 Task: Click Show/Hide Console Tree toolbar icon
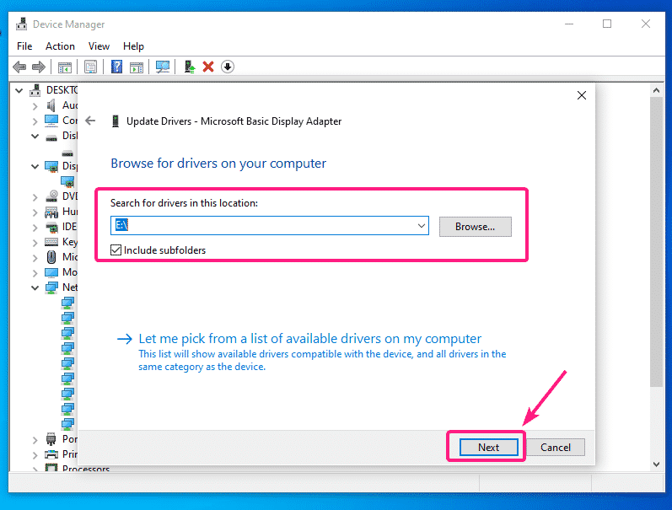(65, 67)
